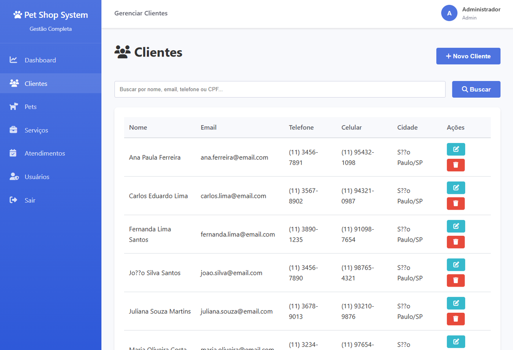513x350 pixels.
Task: Select Clientes in the sidebar
Action: coord(51,83)
